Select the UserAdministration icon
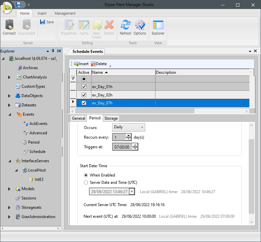The width and height of the screenshot is (261, 242). [18, 217]
